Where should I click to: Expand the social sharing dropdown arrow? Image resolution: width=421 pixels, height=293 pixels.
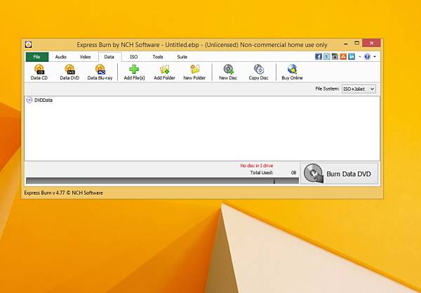(359, 57)
